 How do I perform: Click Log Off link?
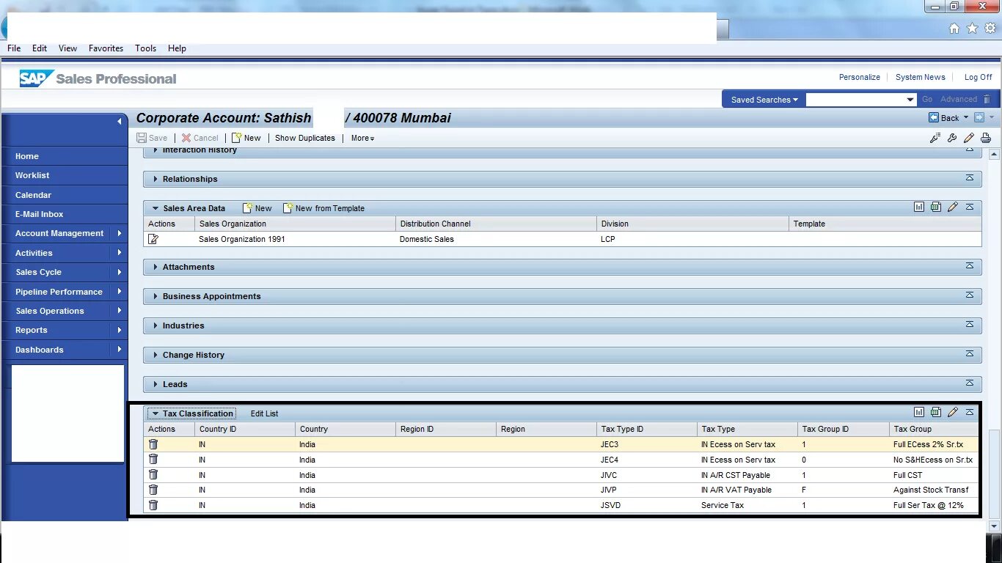pyautogui.click(x=978, y=77)
